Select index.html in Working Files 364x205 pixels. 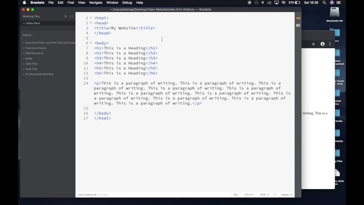(33, 23)
